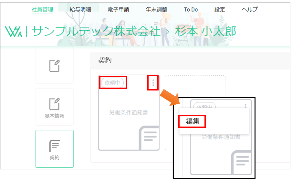
Task: Click the three-dot icon in the zoomed inset card
Action: pos(245,106)
